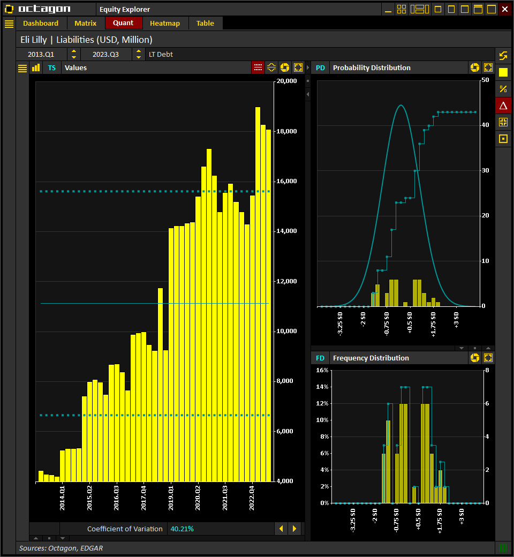
Task: Switch to the Matrix tab
Action: (85, 24)
